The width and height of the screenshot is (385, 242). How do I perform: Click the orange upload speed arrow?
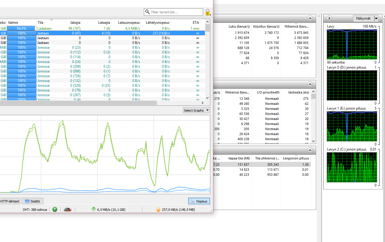click(x=158, y=209)
